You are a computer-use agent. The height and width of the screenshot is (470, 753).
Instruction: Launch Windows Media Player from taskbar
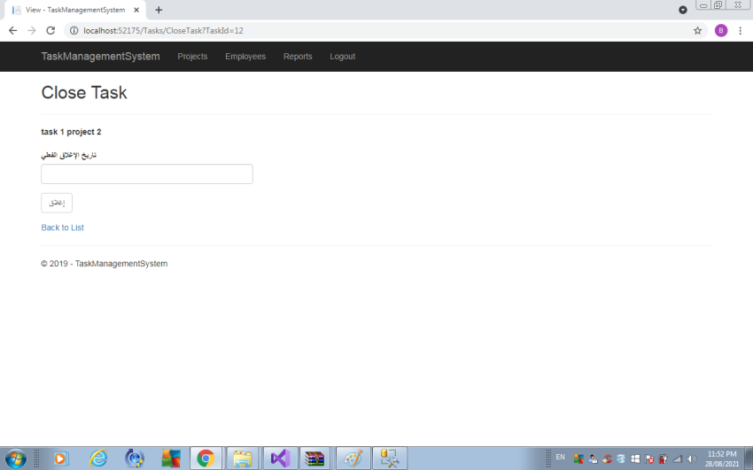point(61,458)
